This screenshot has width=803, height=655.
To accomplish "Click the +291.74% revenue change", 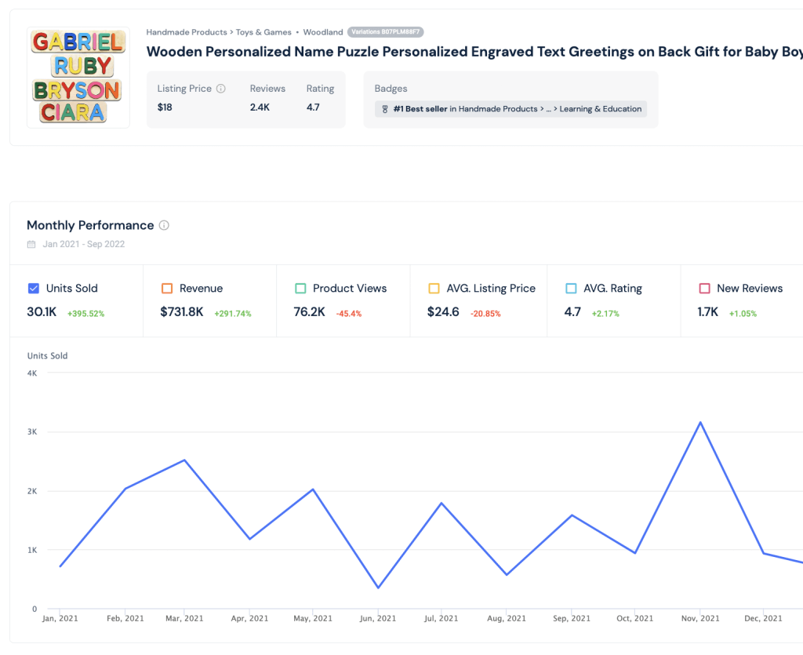I will click(x=232, y=314).
